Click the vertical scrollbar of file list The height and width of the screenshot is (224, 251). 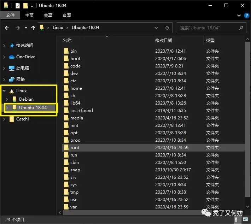point(247,120)
